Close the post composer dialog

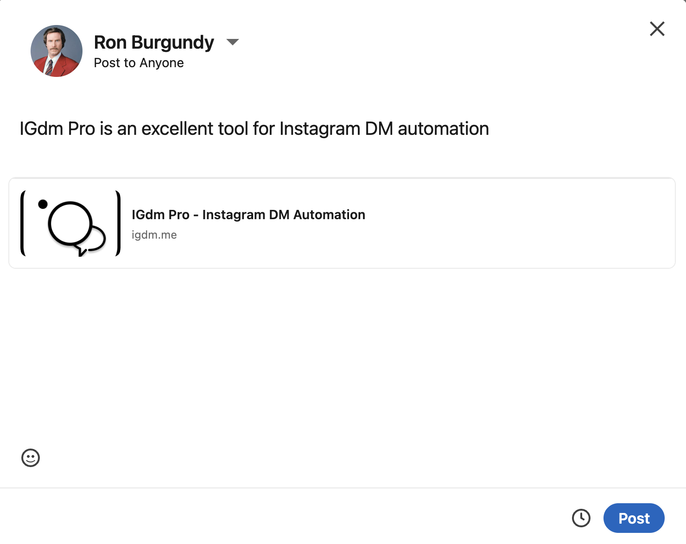pos(657,29)
